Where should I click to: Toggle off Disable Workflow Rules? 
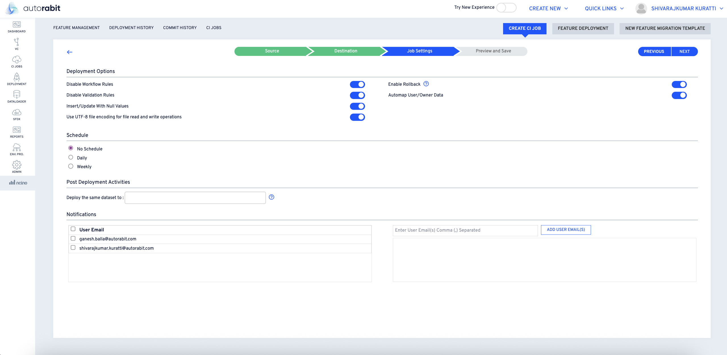357,84
